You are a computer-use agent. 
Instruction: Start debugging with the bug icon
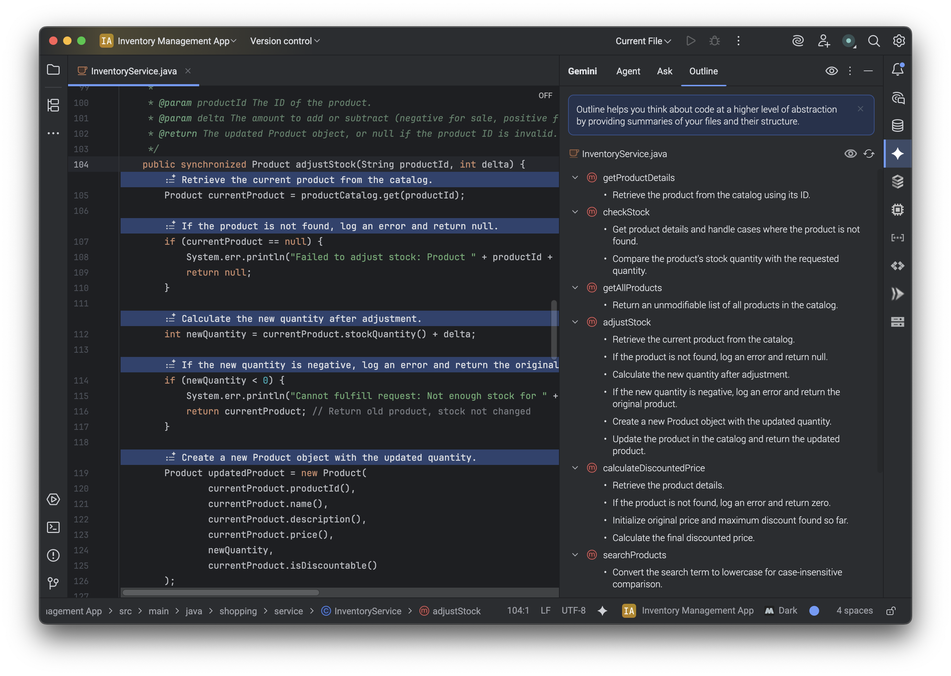coord(715,40)
